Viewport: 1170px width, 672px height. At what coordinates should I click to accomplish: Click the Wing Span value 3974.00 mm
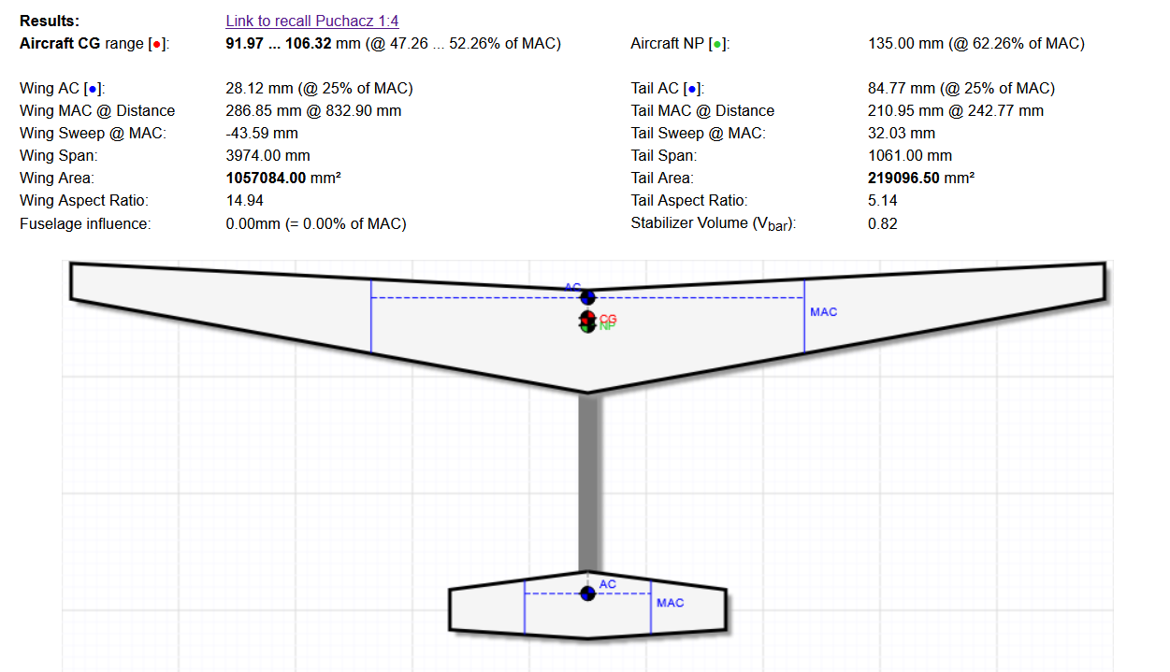coord(267,155)
